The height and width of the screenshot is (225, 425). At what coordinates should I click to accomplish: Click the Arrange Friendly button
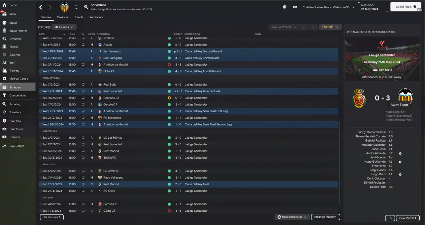click(x=325, y=217)
